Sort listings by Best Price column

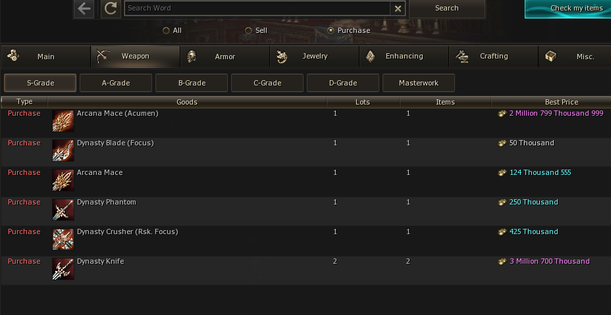(561, 102)
